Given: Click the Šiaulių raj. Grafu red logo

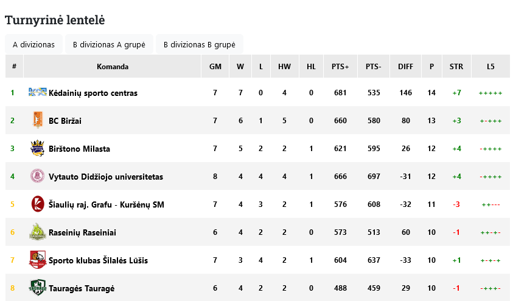Looking at the screenshot, I should pyautogui.click(x=37, y=204).
